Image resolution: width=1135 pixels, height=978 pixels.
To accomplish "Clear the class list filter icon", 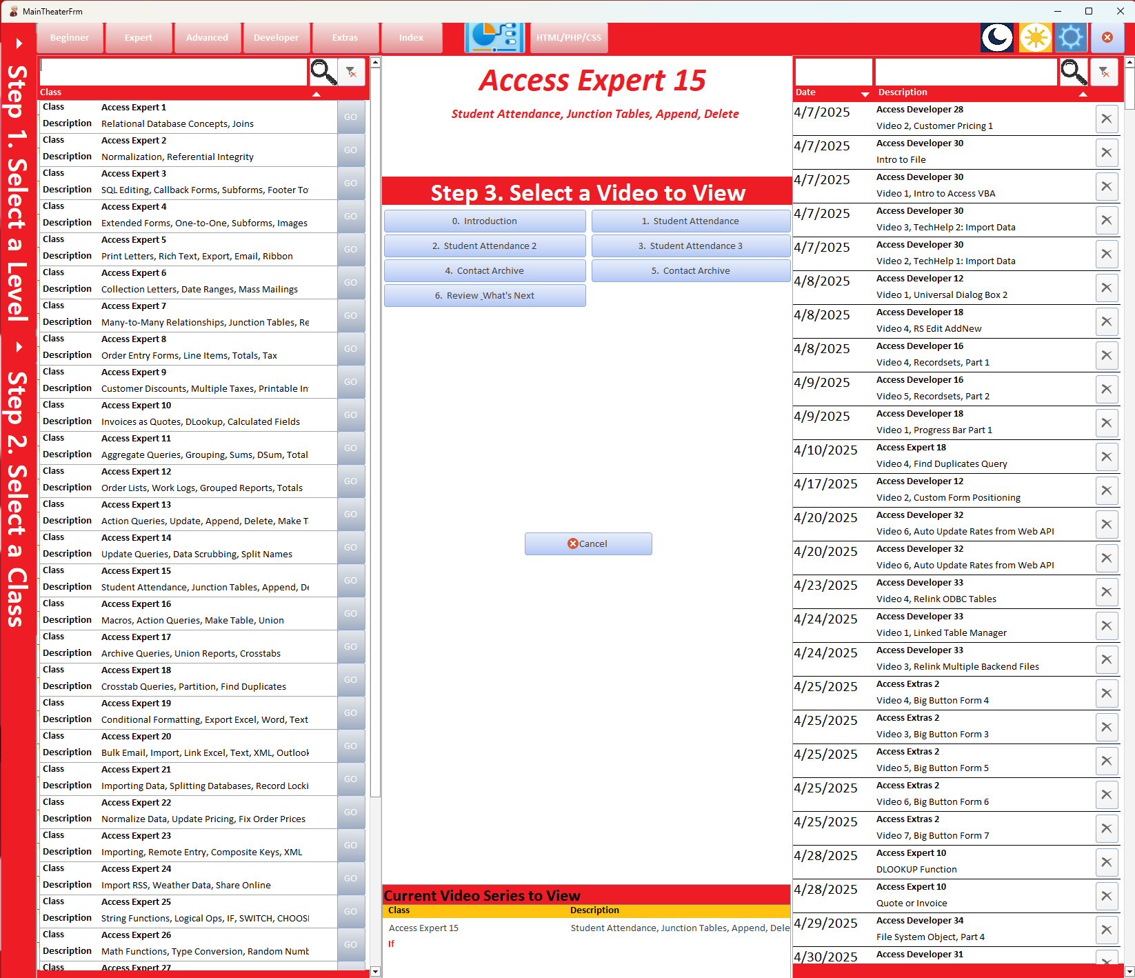I will (352, 72).
